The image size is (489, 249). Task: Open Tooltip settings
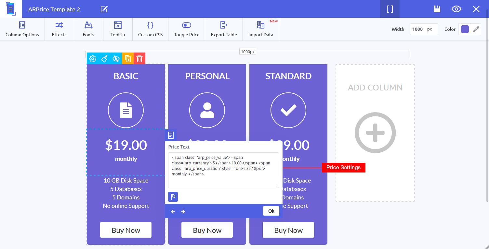(x=118, y=29)
